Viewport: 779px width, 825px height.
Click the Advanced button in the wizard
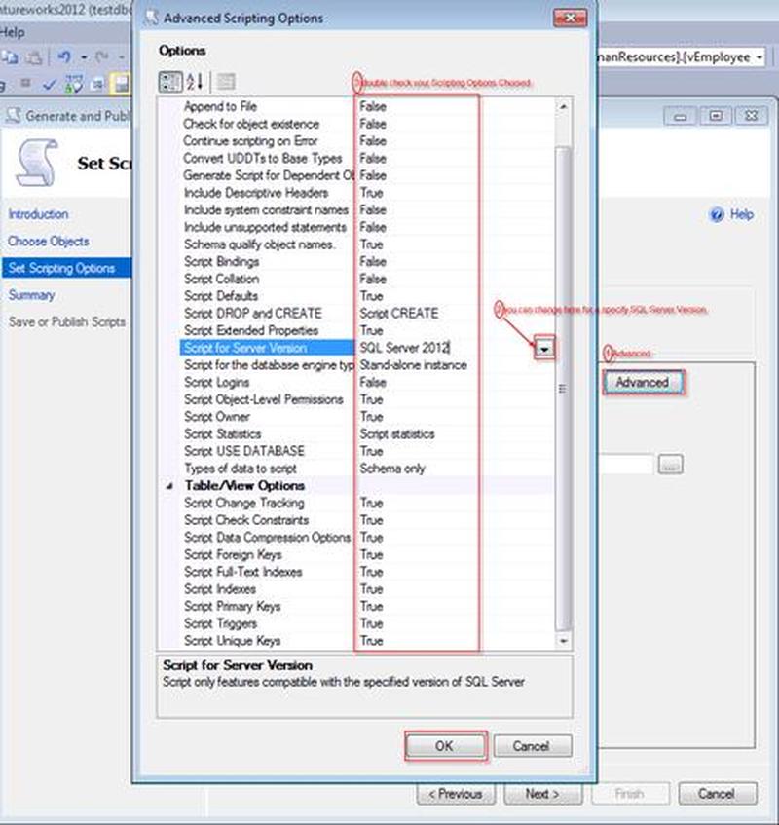643,383
